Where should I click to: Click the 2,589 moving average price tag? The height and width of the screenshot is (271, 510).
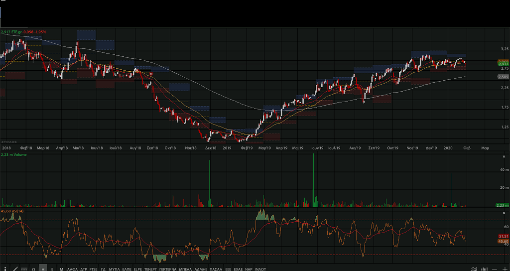503,77
